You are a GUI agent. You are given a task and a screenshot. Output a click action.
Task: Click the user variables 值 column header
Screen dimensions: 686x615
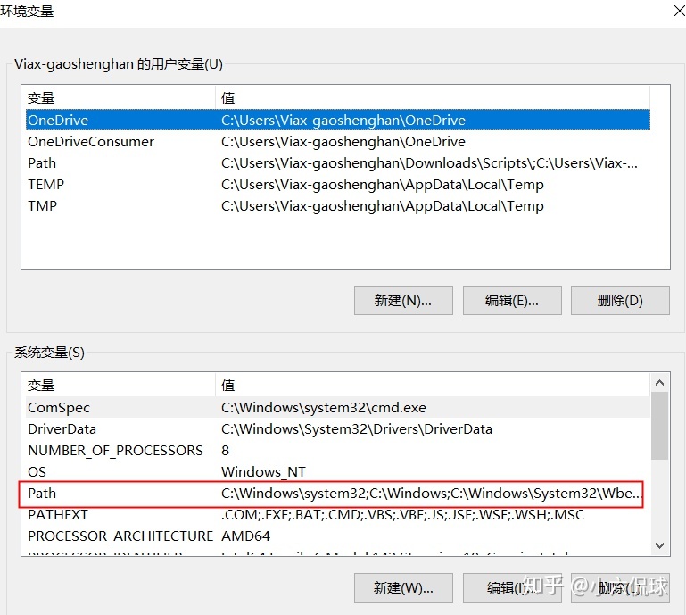click(433, 97)
